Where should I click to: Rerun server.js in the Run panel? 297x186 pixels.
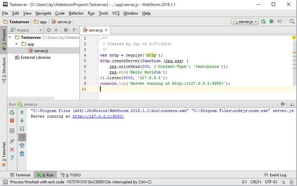click(x=12, y=112)
